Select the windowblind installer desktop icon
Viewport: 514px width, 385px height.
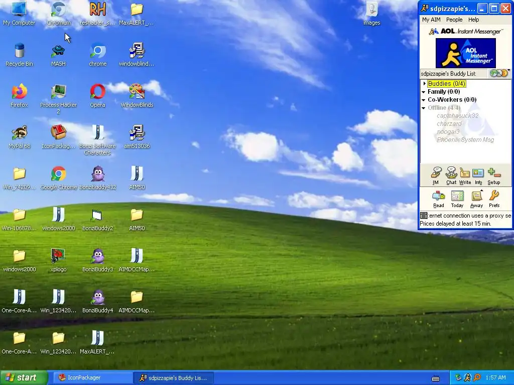point(137,54)
